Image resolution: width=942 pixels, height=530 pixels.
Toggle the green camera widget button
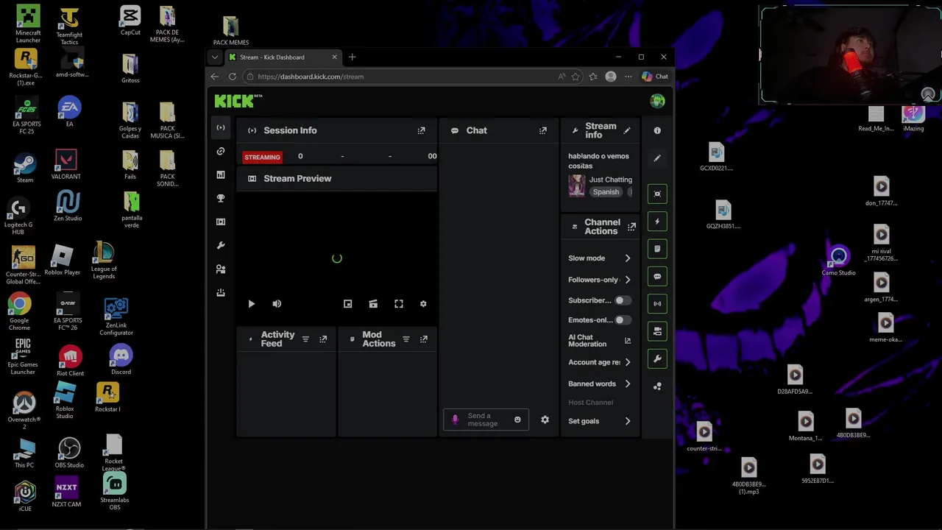click(x=657, y=331)
